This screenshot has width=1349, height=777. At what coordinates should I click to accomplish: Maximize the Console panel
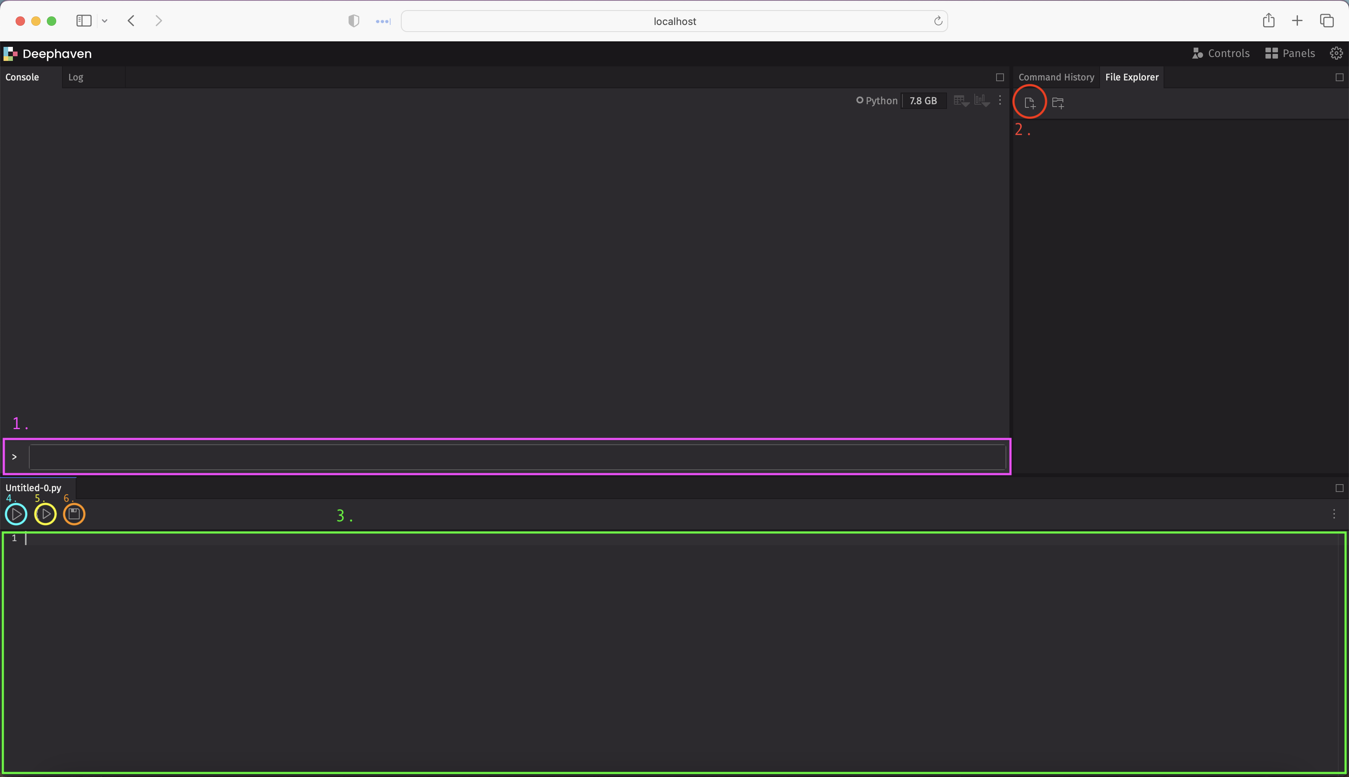pyautogui.click(x=999, y=77)
